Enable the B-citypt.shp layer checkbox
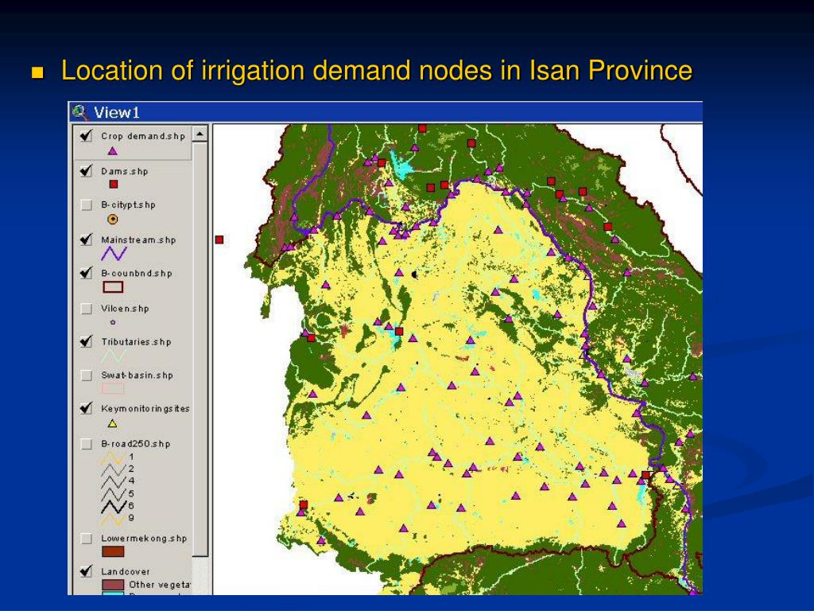 pos(86,204)
